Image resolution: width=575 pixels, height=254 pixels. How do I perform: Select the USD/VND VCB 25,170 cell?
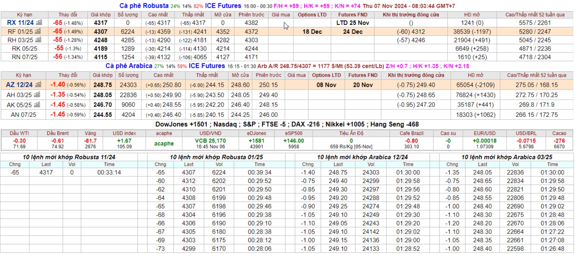[x=210, y=141]
